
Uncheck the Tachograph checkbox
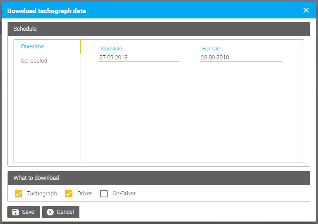point(18,194)
